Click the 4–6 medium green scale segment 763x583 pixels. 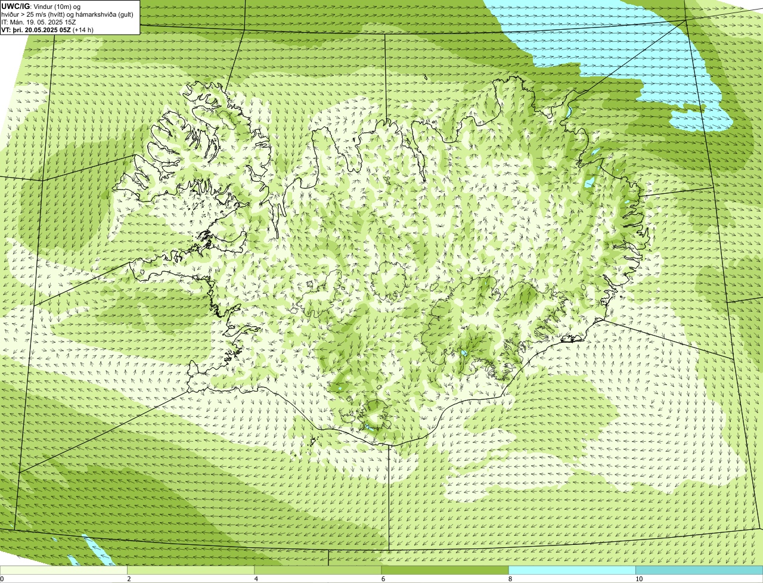click(x=318, y=570)
